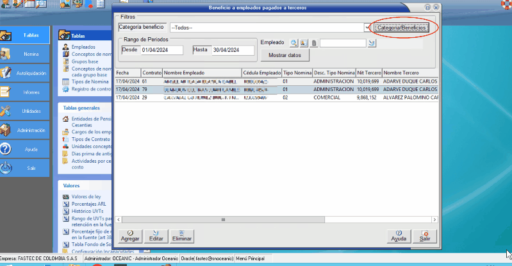
Task: Expand the Categoría beneficio dropdown
Action: click(367, 28)
